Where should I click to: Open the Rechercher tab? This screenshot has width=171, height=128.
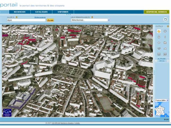[x=20, y=12]
